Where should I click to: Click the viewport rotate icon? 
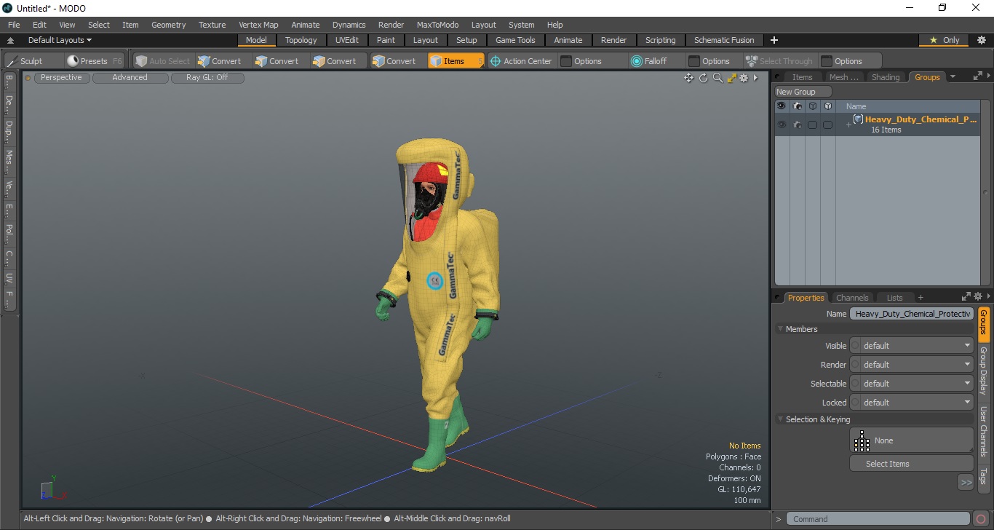coord(704,78)
